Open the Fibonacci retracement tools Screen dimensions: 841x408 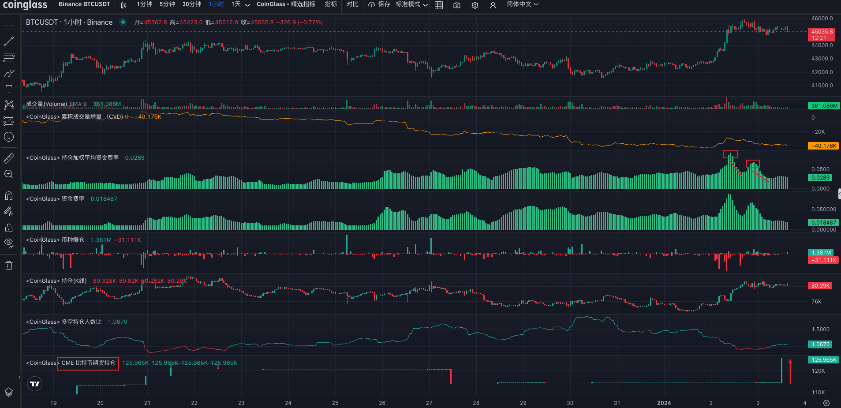point(9,57)
